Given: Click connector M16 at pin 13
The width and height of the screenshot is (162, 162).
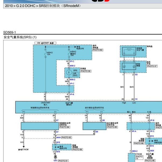Looking at the screenshot, I should 58,142.
